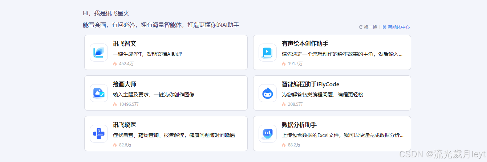Click the 82.6万 usage count
Image resolution: width=487 pixels, height=162 pixels.
tap(125, 145)
